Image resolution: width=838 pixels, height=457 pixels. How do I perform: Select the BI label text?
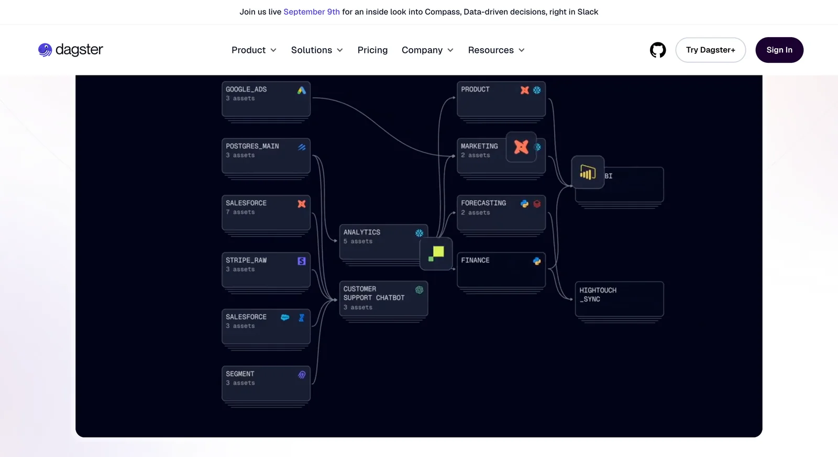(608, 176)
